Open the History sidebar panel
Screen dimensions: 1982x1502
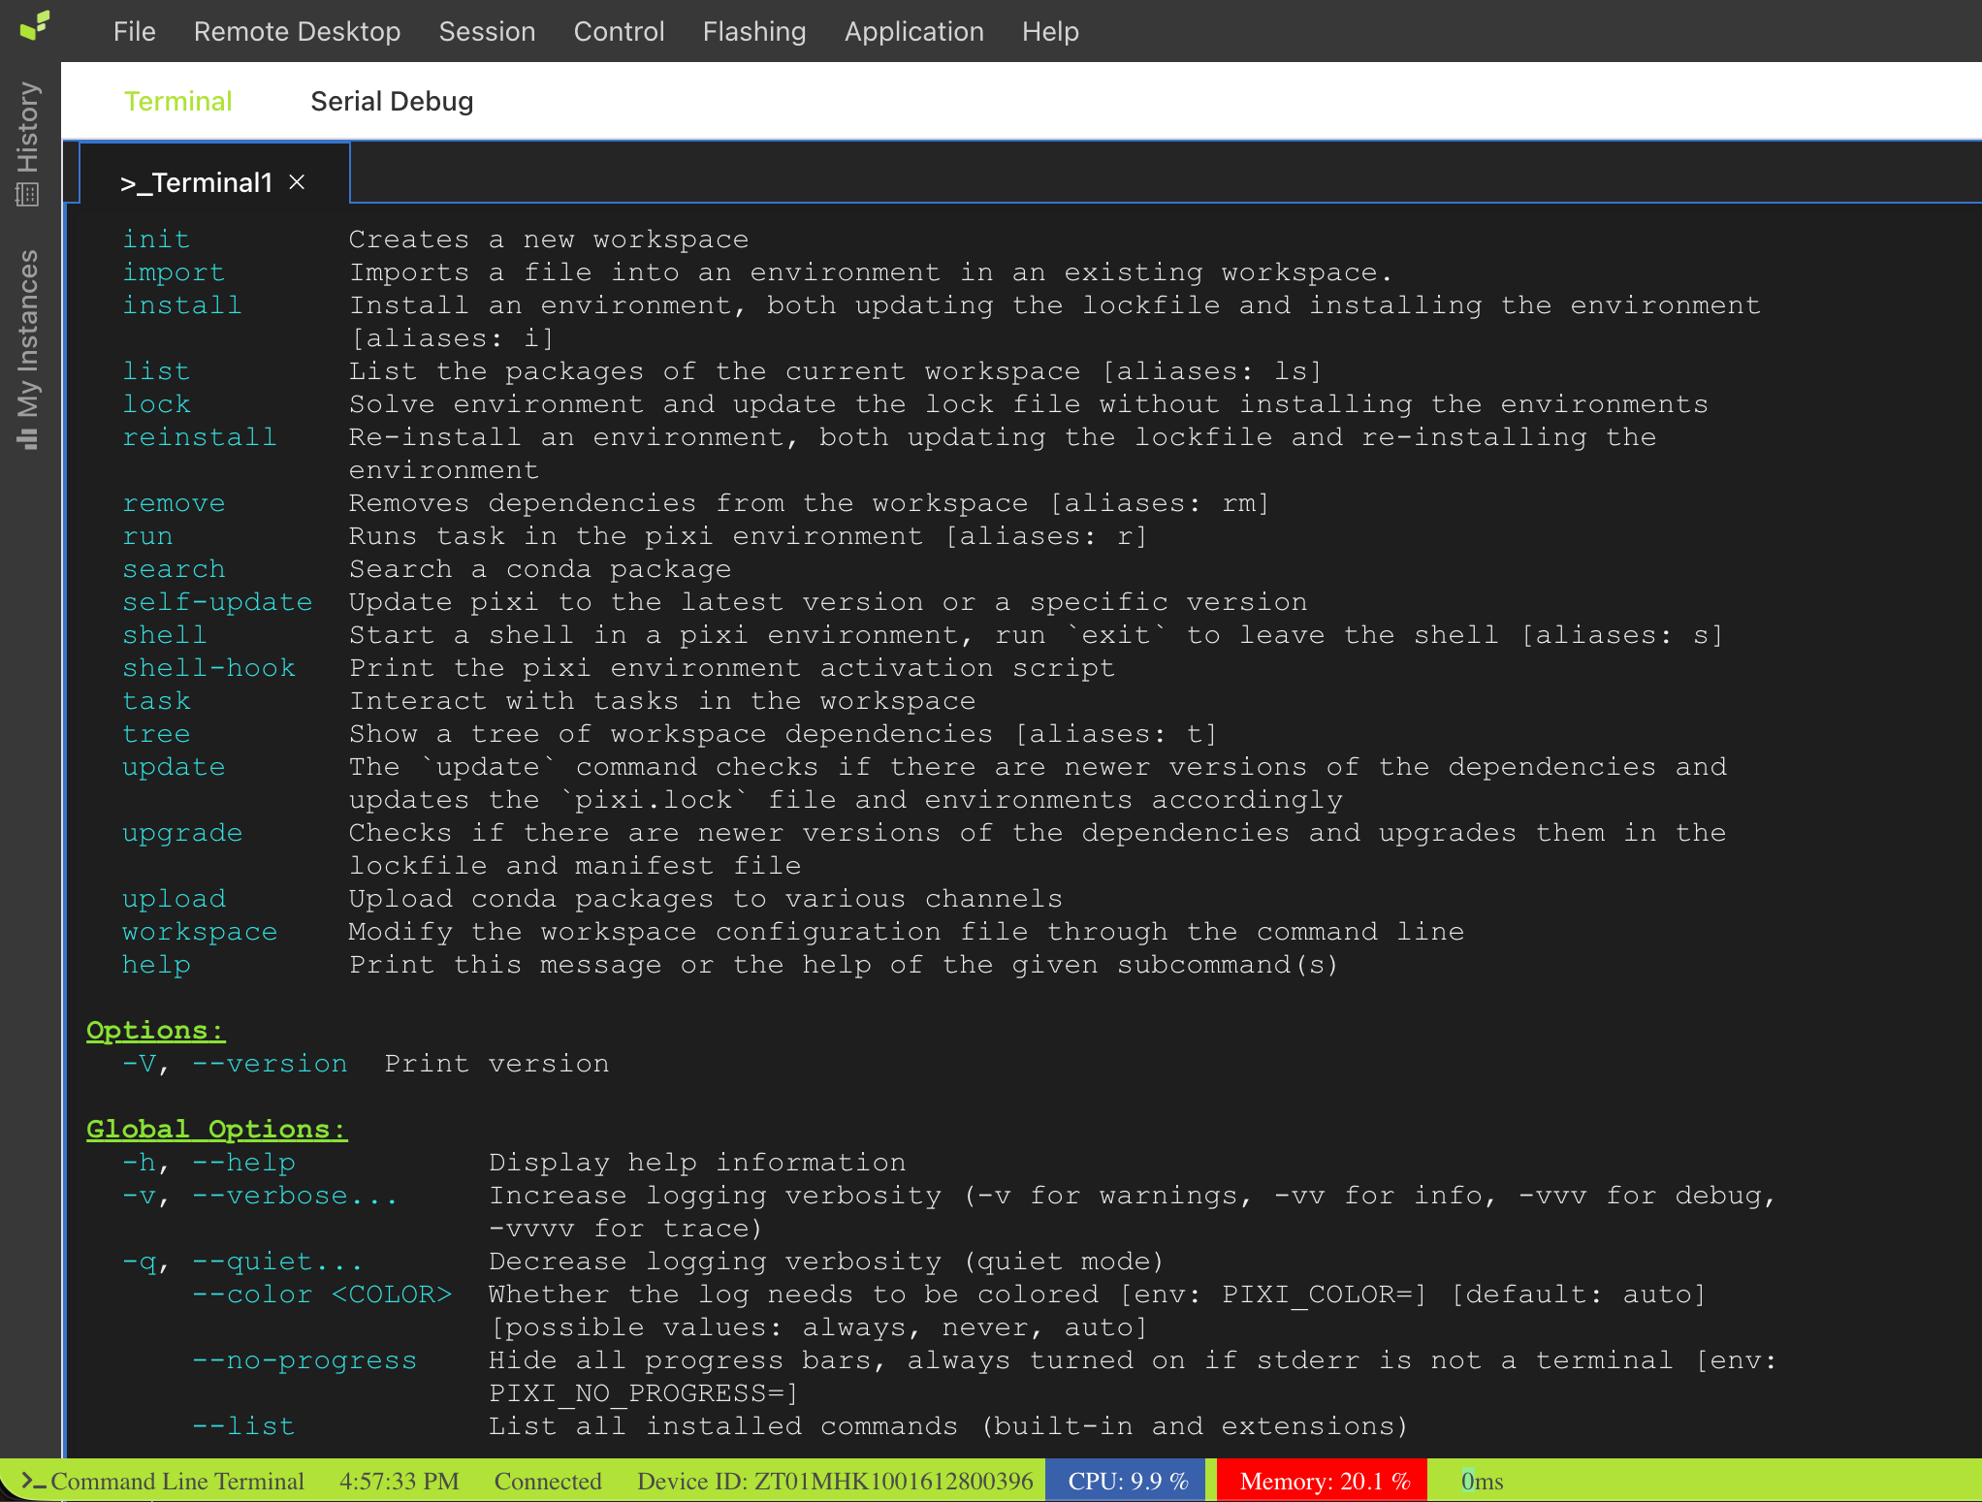(27, 142)
